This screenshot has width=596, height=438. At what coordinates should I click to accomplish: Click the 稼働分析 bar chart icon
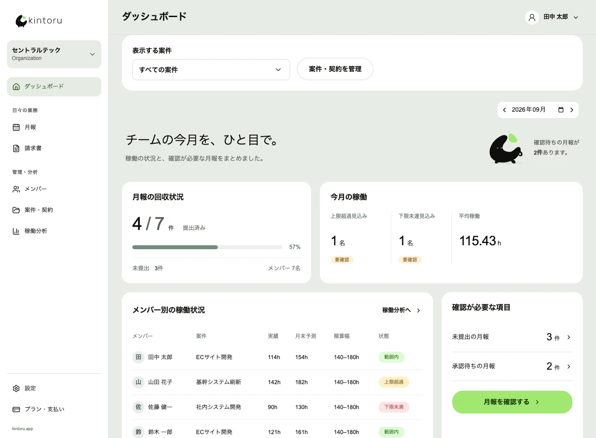click(x=16, y=231)
